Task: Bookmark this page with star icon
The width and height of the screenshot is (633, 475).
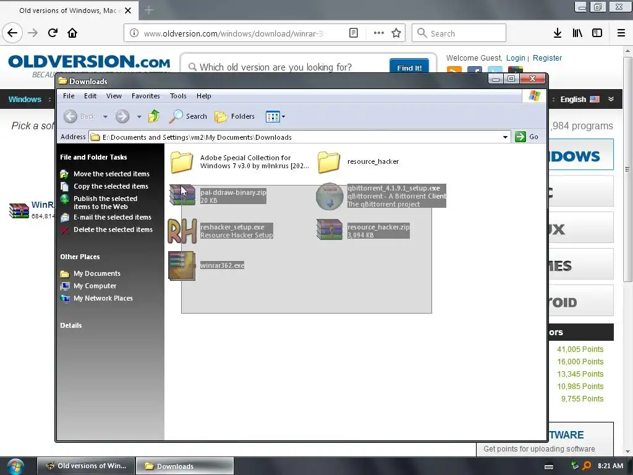Action: click(396, 33)
